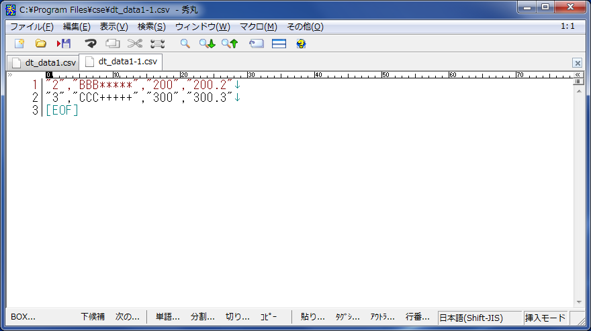Click the Hidemaru app icon in title bar
The width and height of the screenshot is (591, 331).
pos(11,10)
